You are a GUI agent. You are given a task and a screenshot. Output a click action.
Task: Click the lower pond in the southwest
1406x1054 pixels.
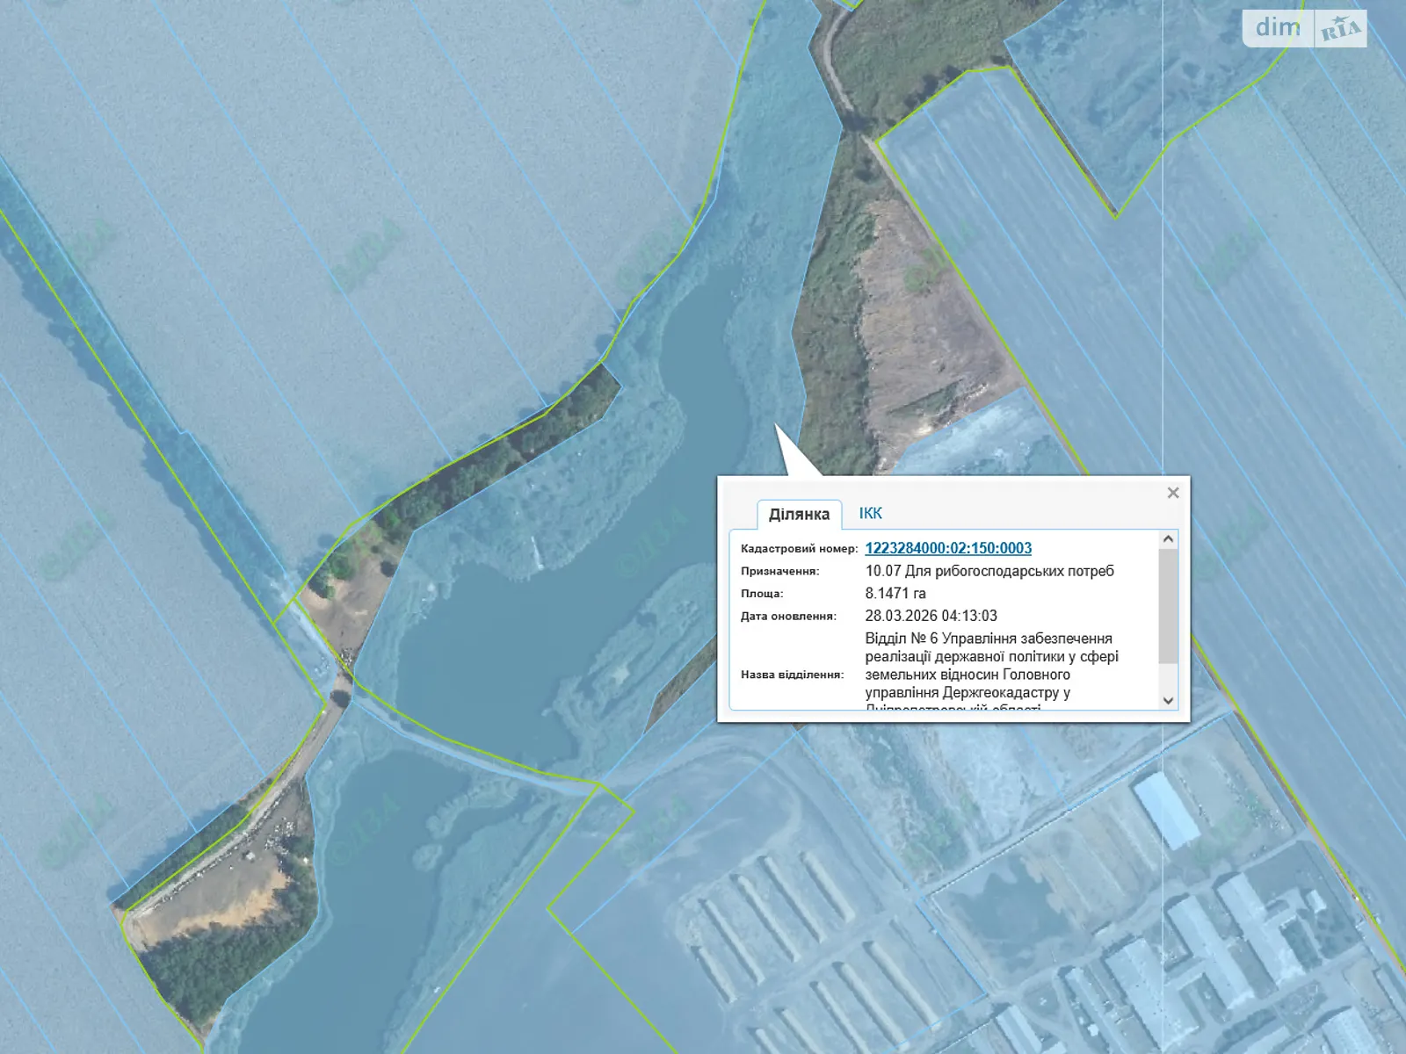point(369,878)
